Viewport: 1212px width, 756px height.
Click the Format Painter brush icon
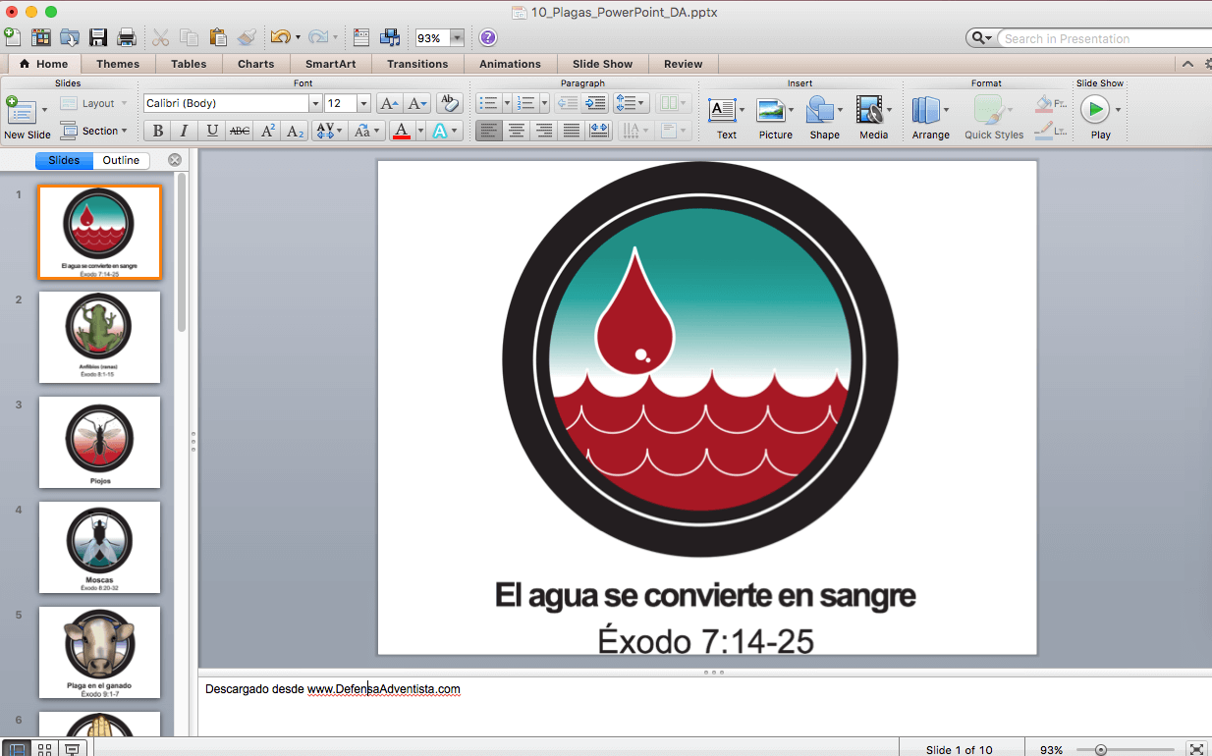pyautogui.click(x=247, y=37)
